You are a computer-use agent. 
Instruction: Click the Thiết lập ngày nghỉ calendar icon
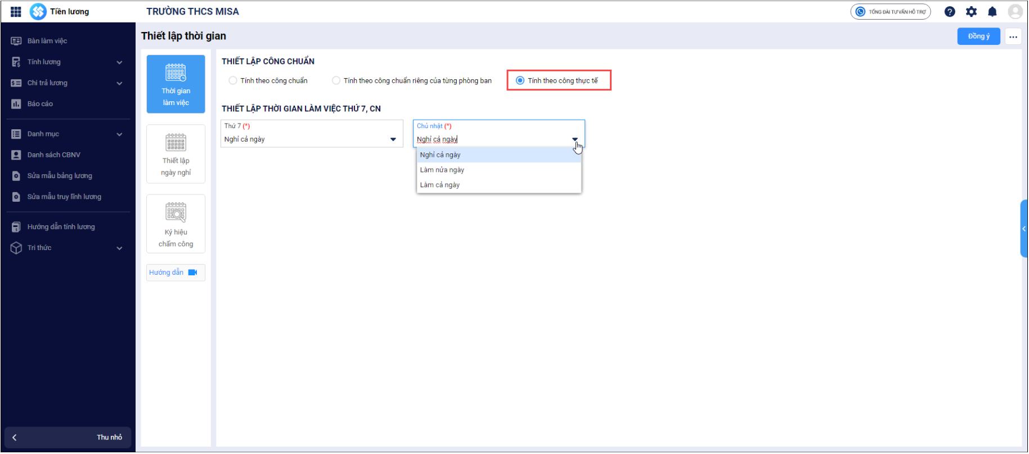coord(176,143)
